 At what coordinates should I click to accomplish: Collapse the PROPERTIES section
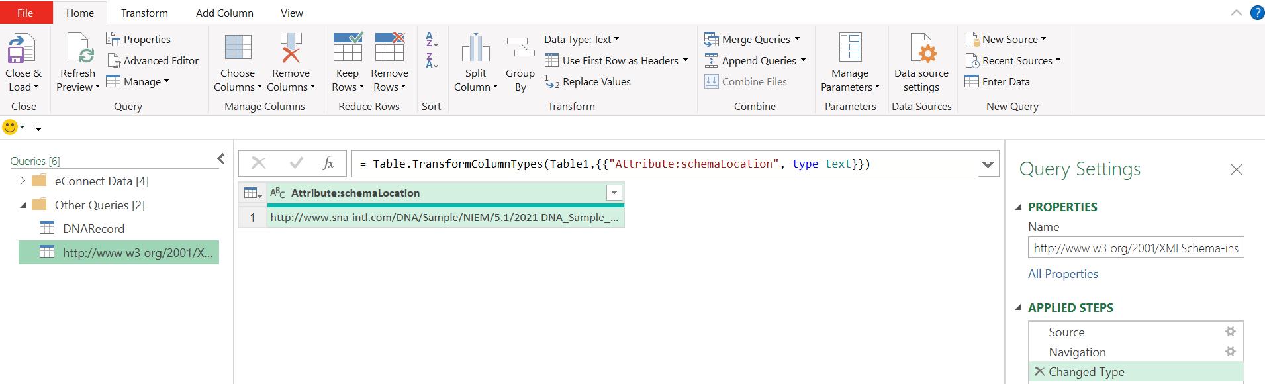click(1019, 207)
